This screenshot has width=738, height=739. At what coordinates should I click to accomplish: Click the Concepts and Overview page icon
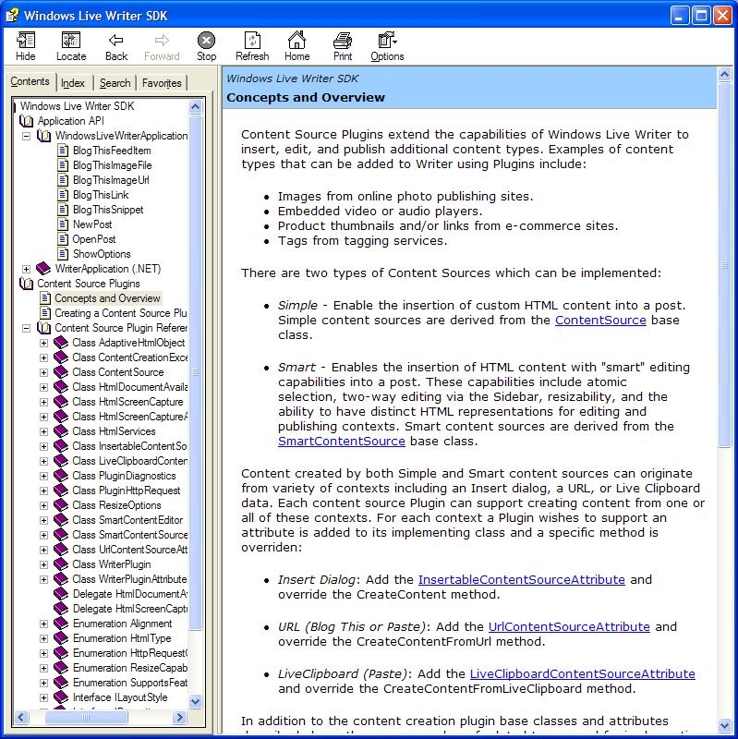tap(45, 297)
